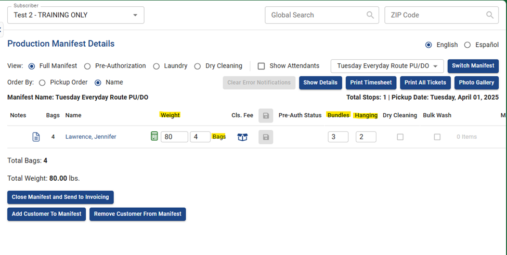Image resolution: width=507 pixels, height=255 pixels.
Task: Order the manifest by Pickup Order
Action: click(42, 83)
